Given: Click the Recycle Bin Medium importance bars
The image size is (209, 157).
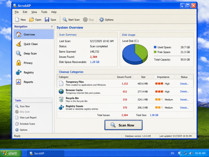Looking at the screenshot, I should coord(159,99).
